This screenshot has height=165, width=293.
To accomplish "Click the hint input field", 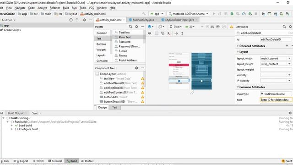I will (x=276, y=100).
